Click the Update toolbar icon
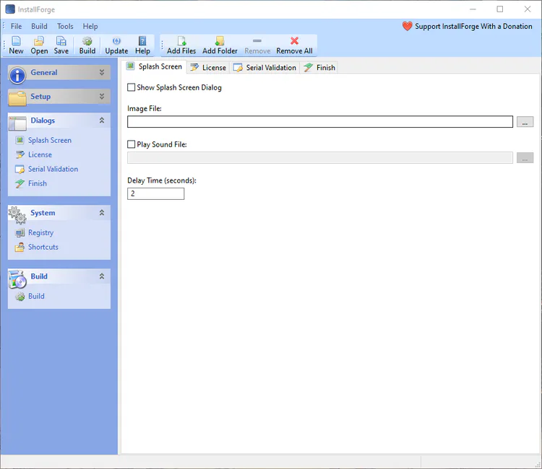The image size is (542, 469). click(x=116, y=41)
